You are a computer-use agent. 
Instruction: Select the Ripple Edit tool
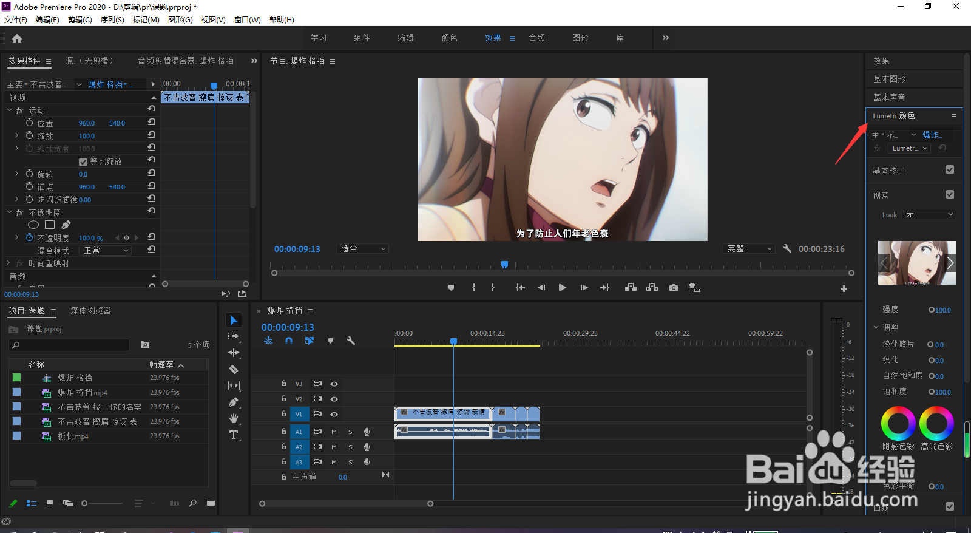point(234,353)
